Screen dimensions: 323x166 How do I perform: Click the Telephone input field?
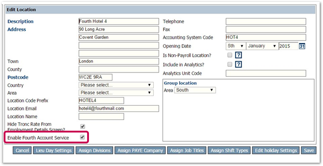(266, 21)
